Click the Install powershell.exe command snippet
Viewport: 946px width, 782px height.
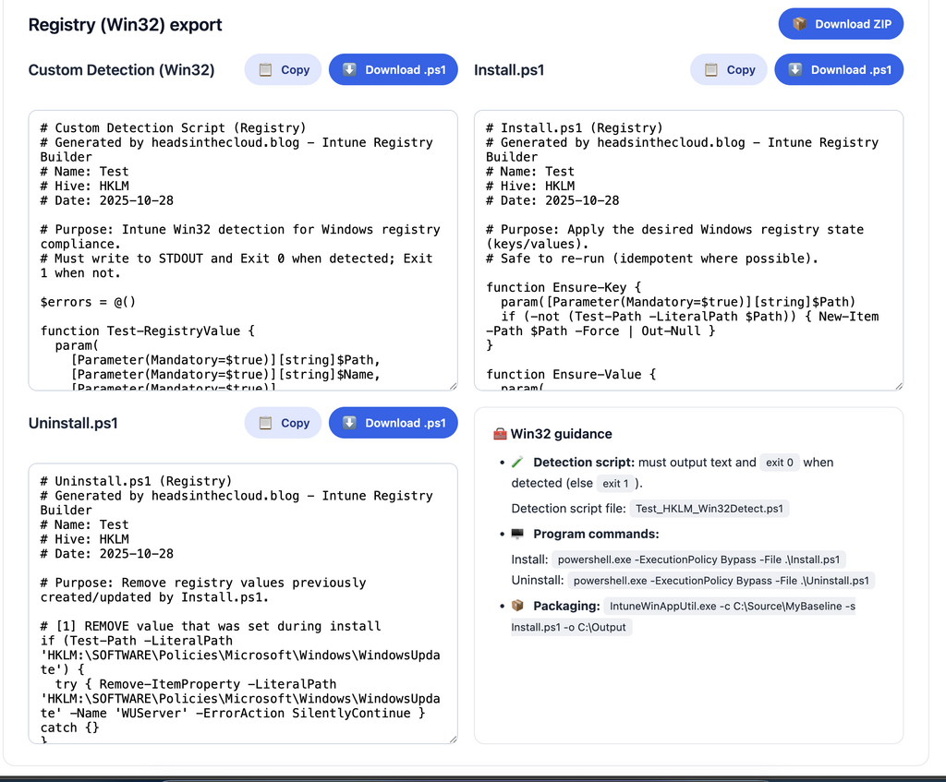pos(699,559)
